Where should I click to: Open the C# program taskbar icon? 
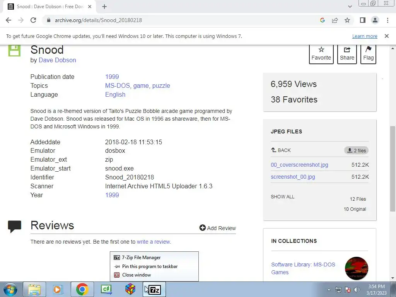coord(106,289)
